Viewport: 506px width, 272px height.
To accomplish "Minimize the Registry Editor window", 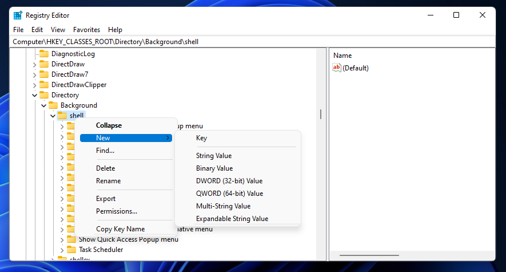I will click(431, 15).
